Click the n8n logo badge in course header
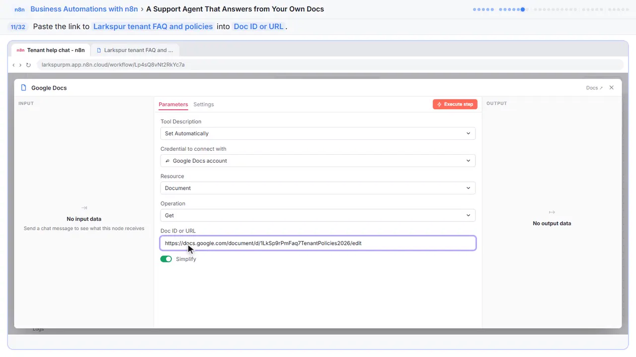The width and height of the screenshot is (636, 357). point(20,9)
